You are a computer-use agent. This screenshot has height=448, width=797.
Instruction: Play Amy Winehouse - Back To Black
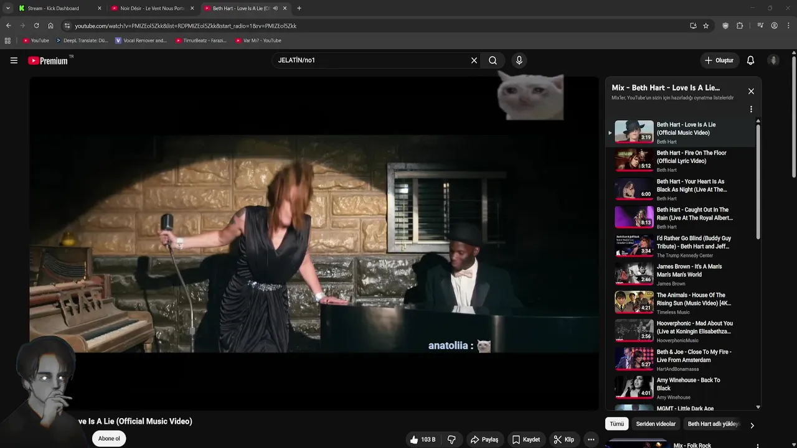681,388
